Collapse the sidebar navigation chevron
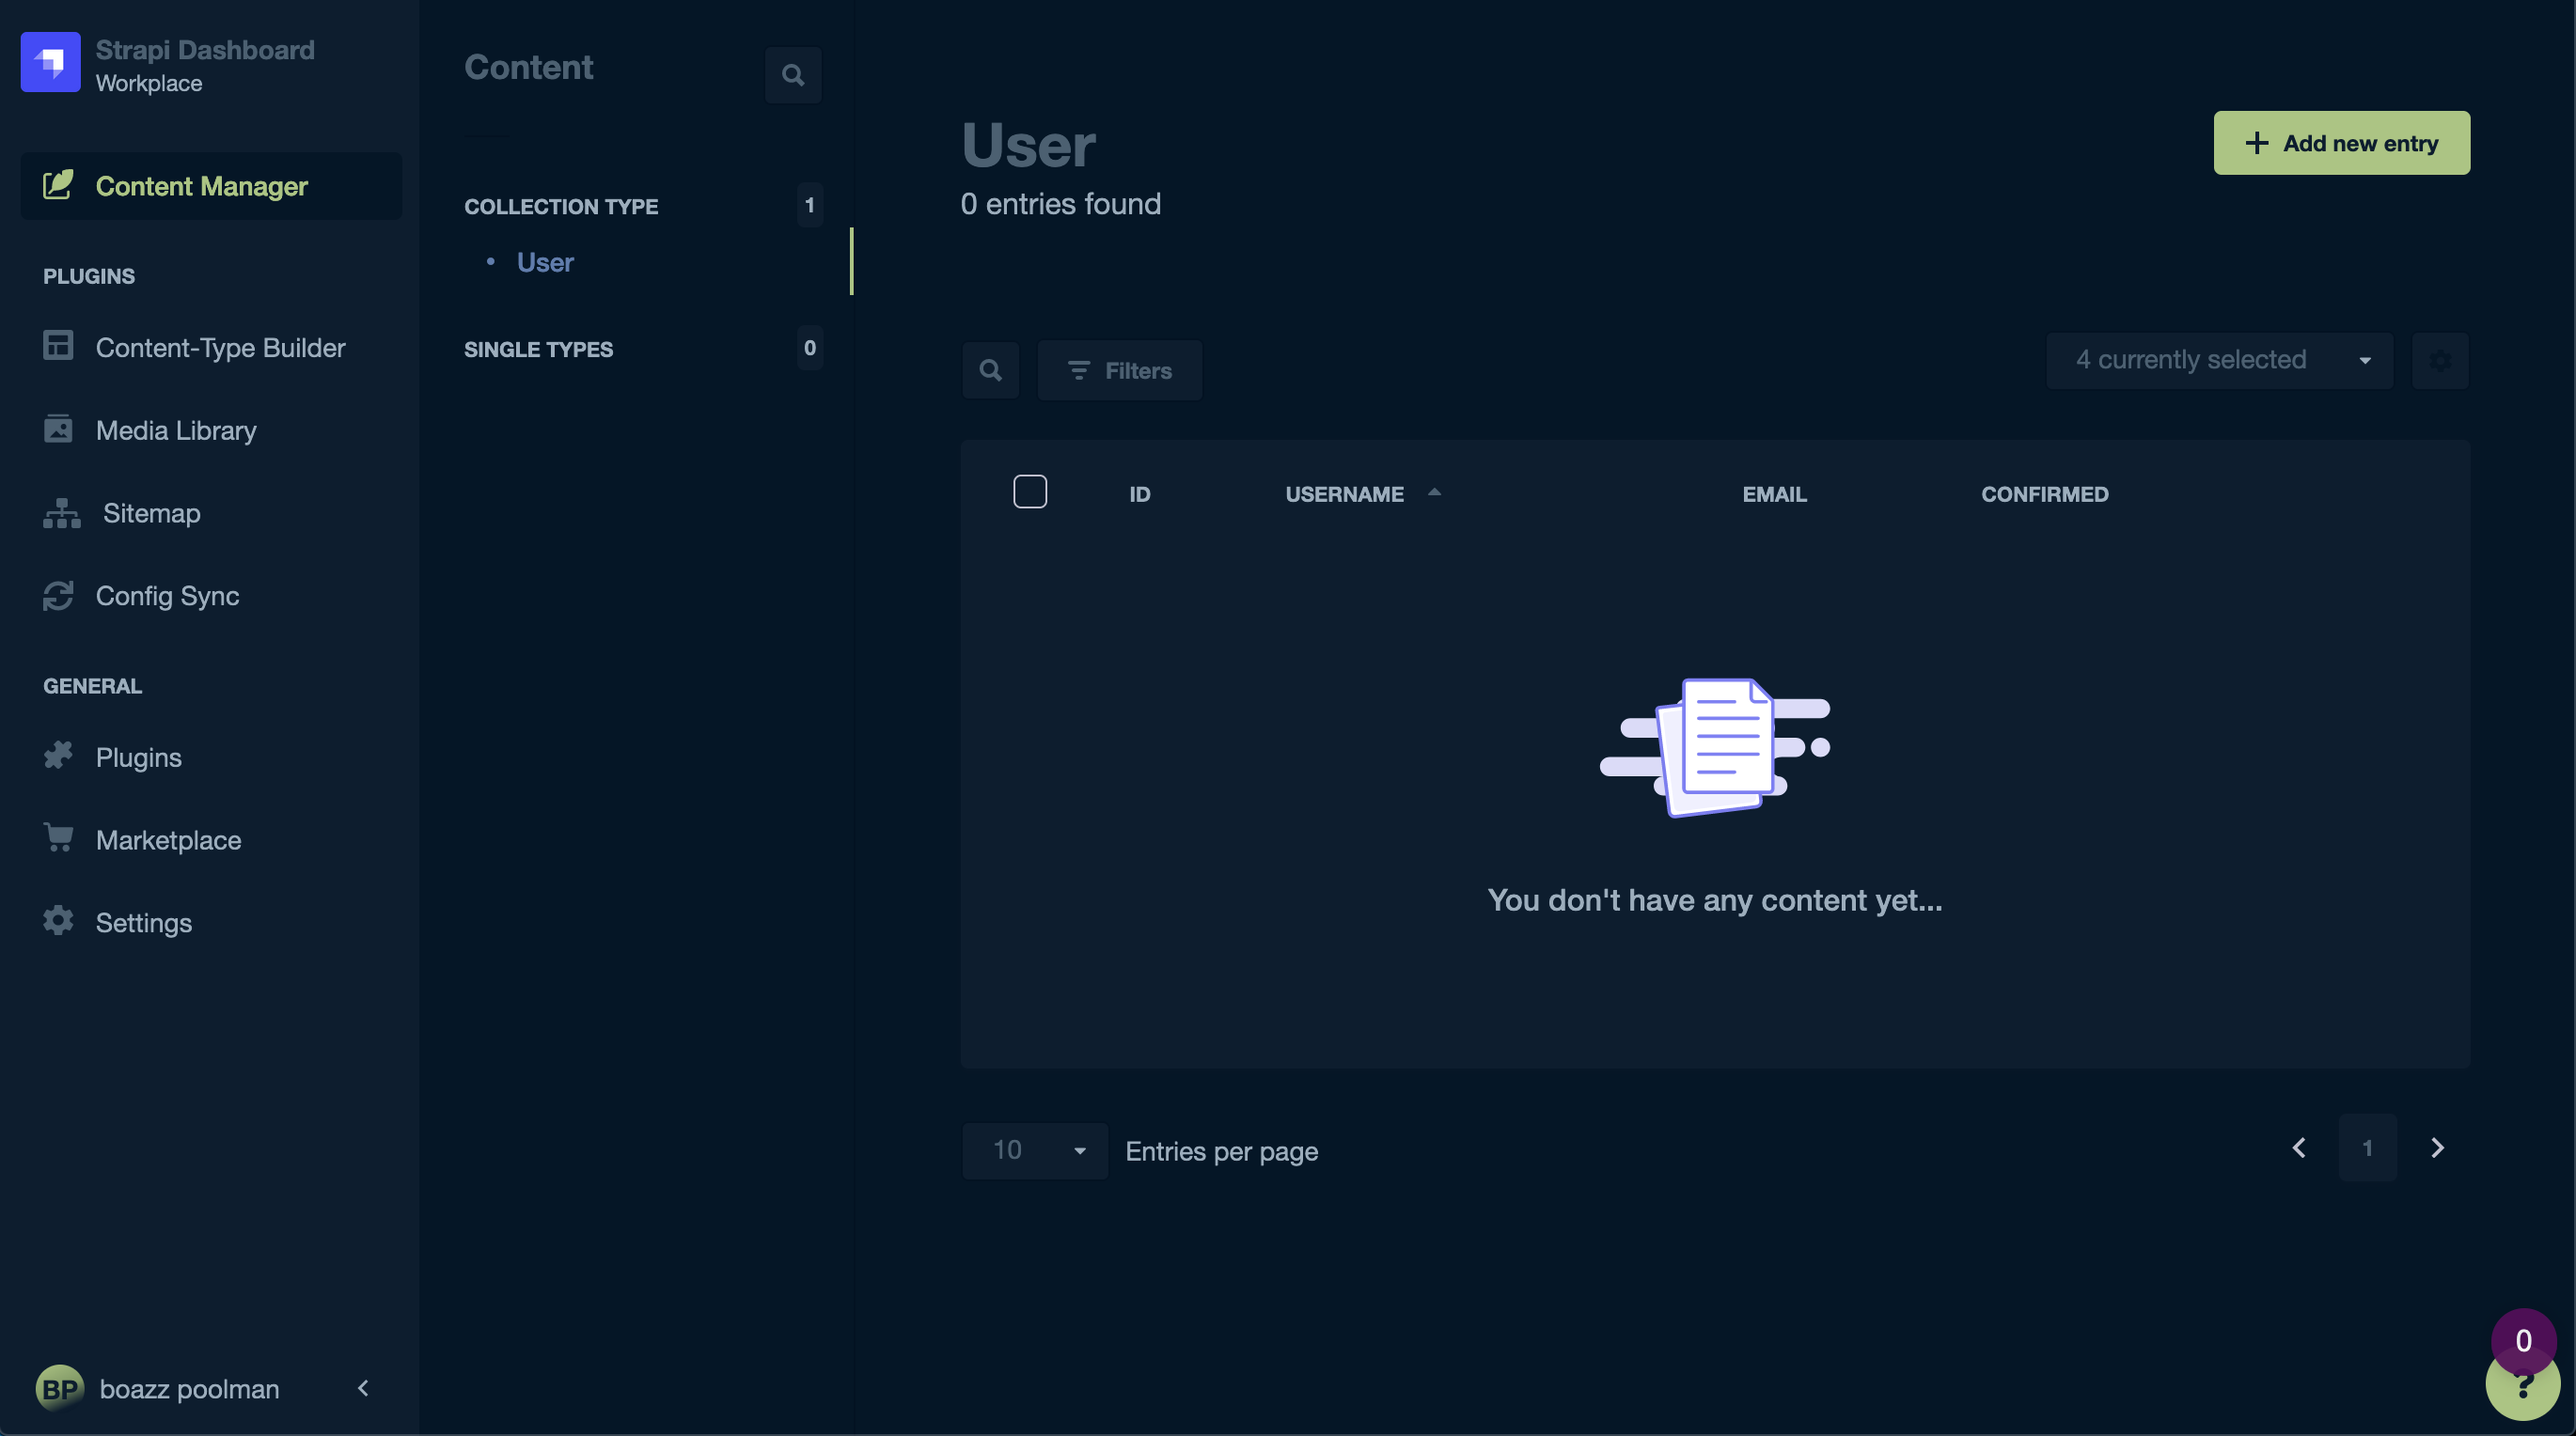The image size is (2576, 1436). click(x=363, y=1388)
